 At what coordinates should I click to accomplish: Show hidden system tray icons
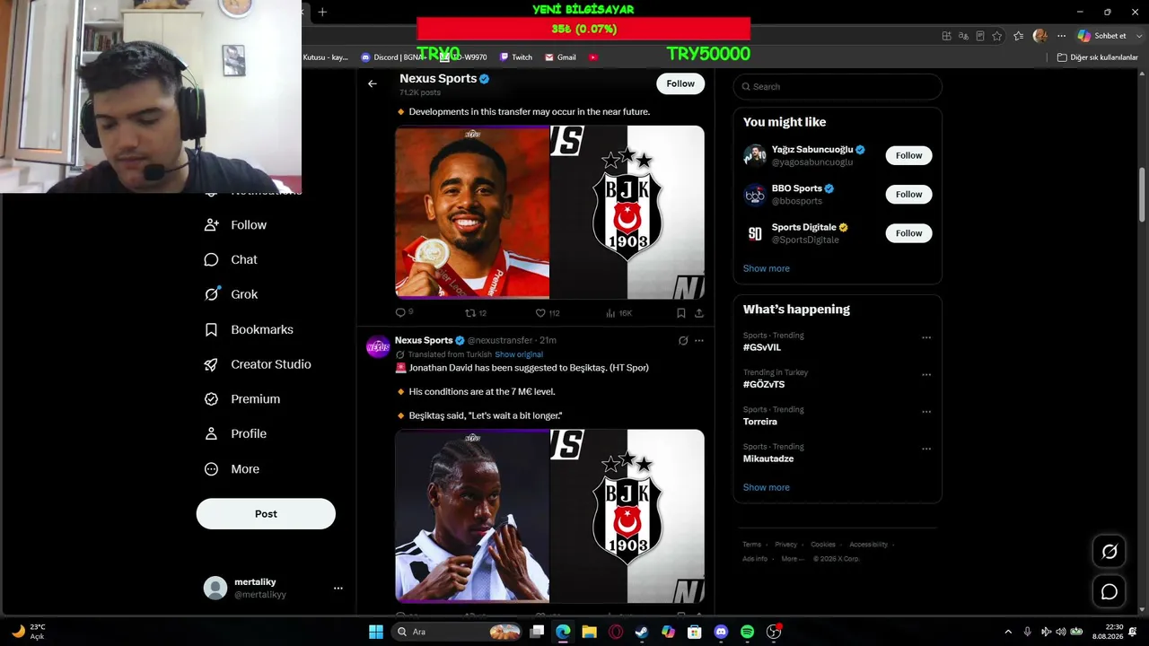pyautogui.click(x=1008, y=632)
